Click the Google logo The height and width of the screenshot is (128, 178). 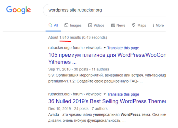(x=18, y=10)
